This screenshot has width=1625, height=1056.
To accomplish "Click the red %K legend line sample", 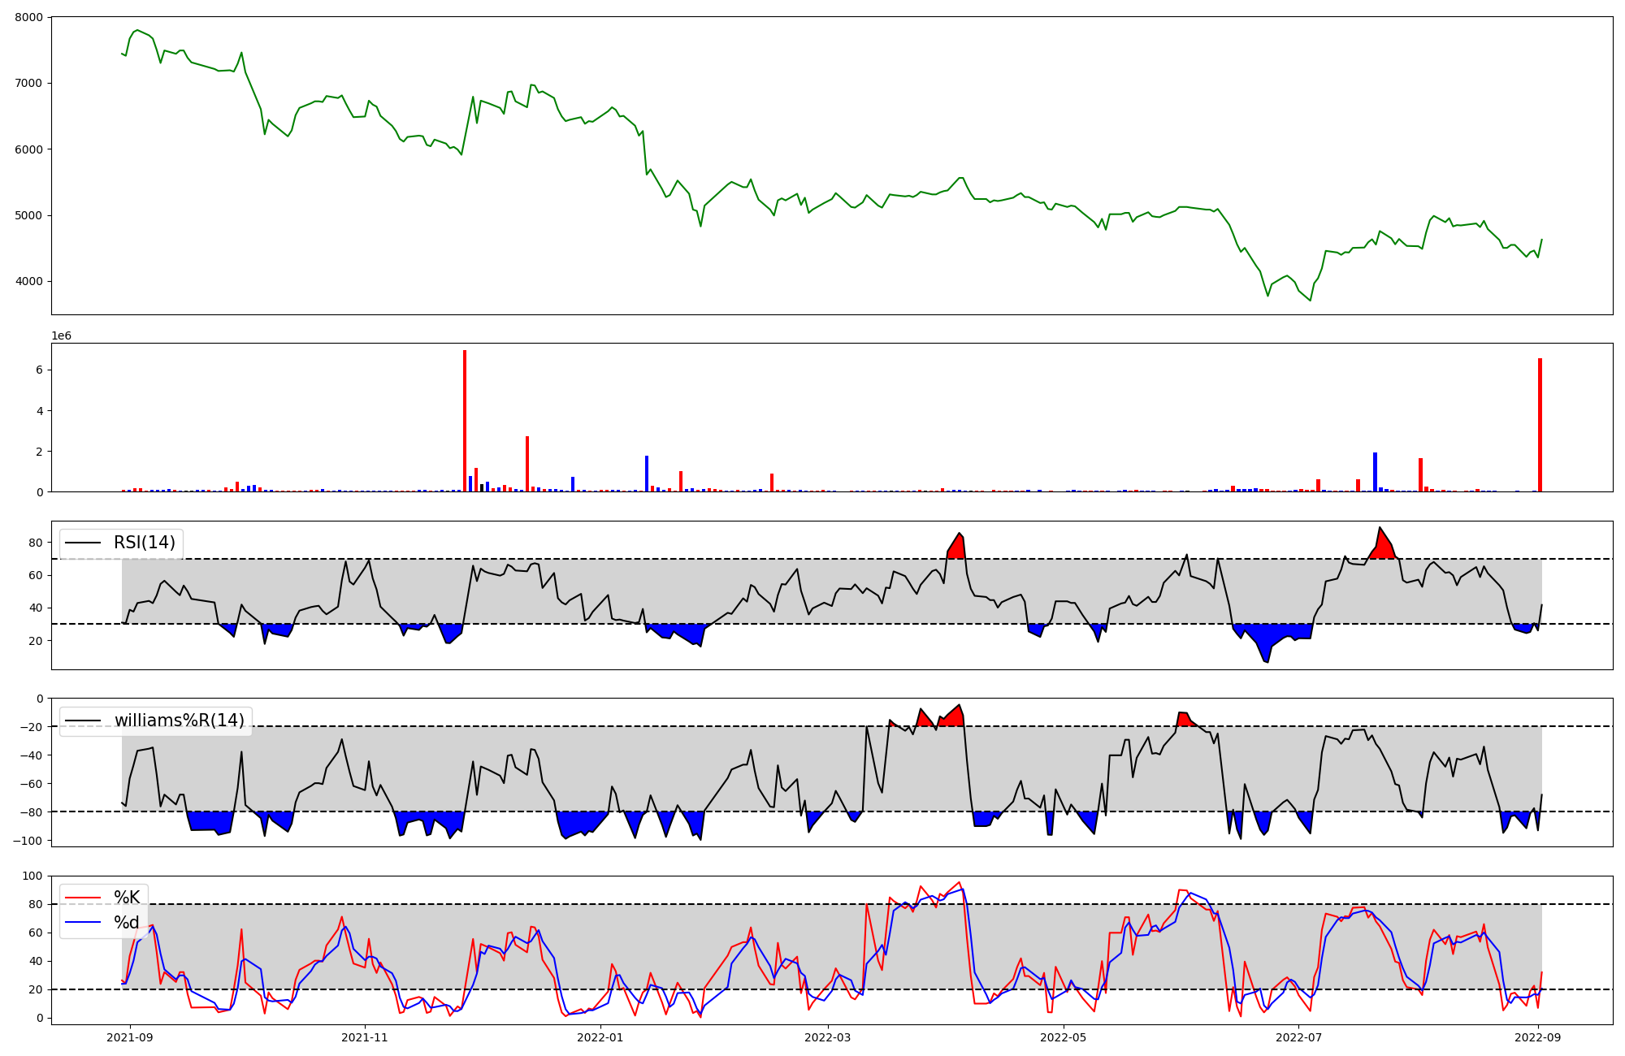I will [82, 898].
